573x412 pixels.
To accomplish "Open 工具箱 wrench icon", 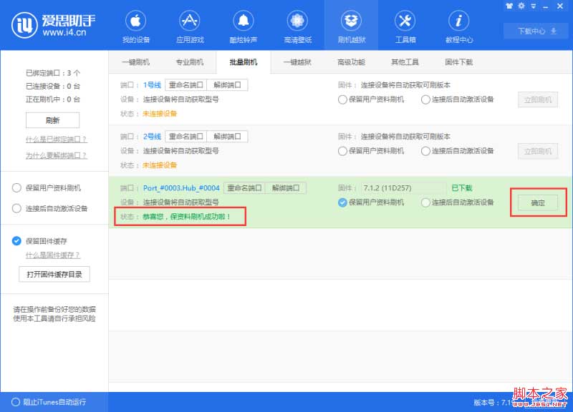I will tap(405, 21).
